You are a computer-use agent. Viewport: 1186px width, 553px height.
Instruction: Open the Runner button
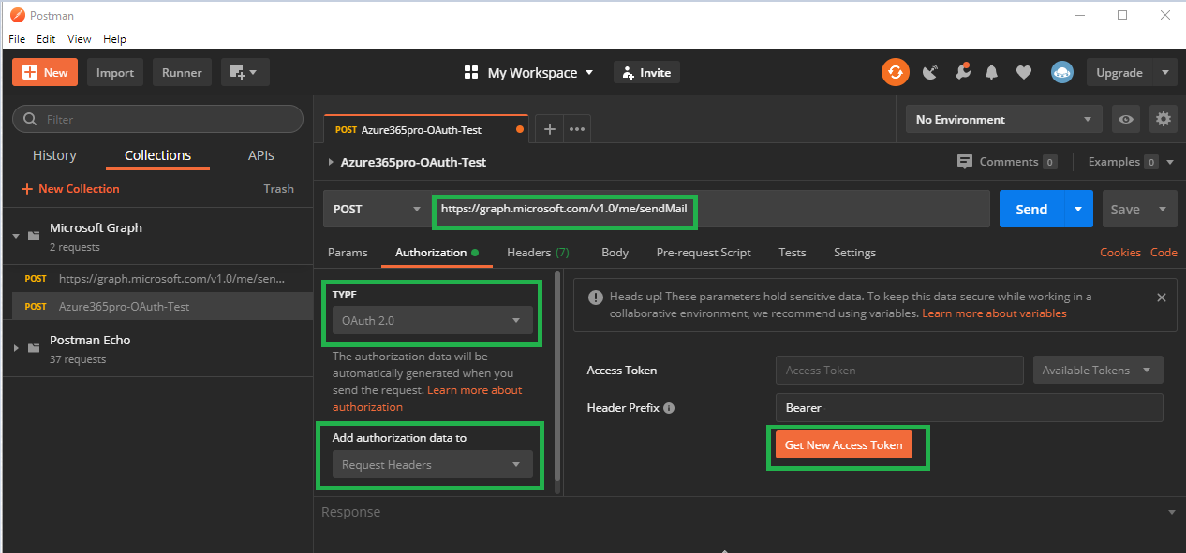click(182, 72)
